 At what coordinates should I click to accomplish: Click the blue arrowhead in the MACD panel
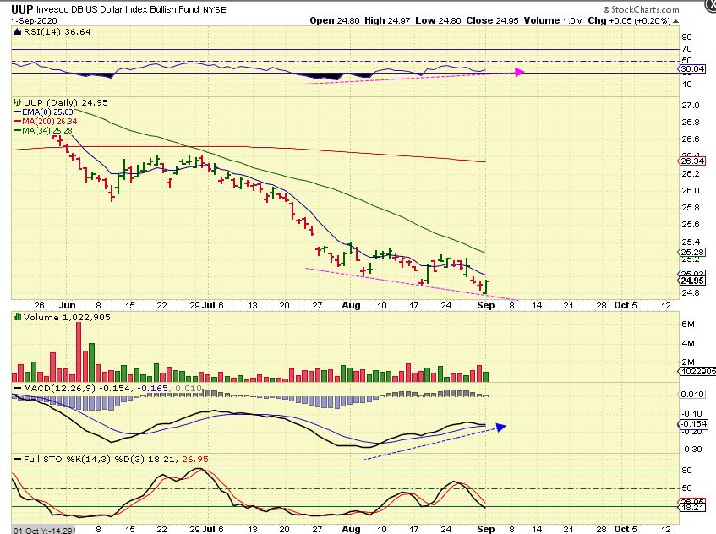pyautogui.click(x=500, y=427)
